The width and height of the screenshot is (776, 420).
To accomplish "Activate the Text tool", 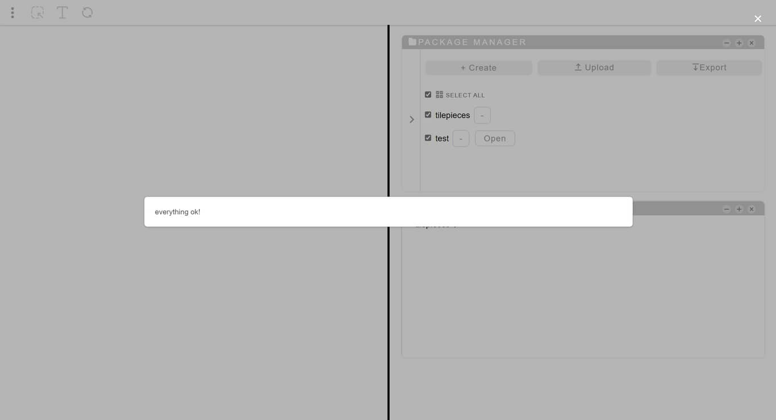I will [x=62, y=12].
